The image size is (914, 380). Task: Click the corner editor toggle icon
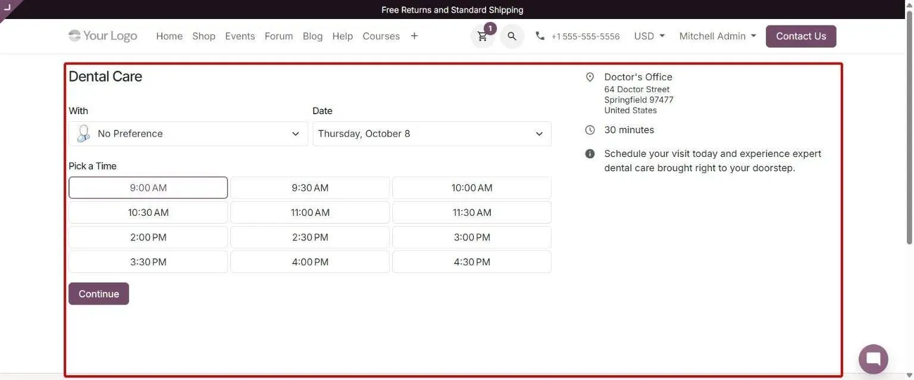8,7
